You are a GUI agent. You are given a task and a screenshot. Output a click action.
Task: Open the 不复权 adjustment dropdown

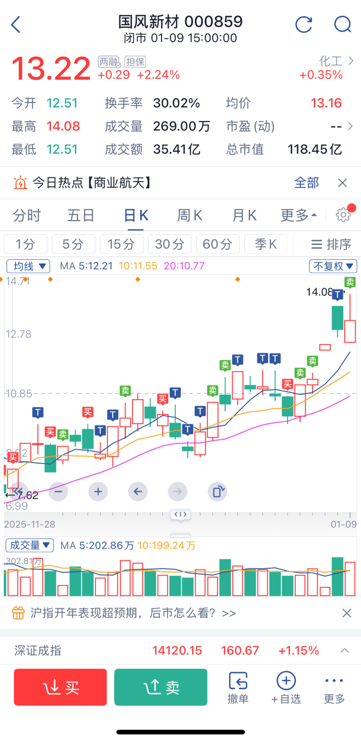coord(333,266)
